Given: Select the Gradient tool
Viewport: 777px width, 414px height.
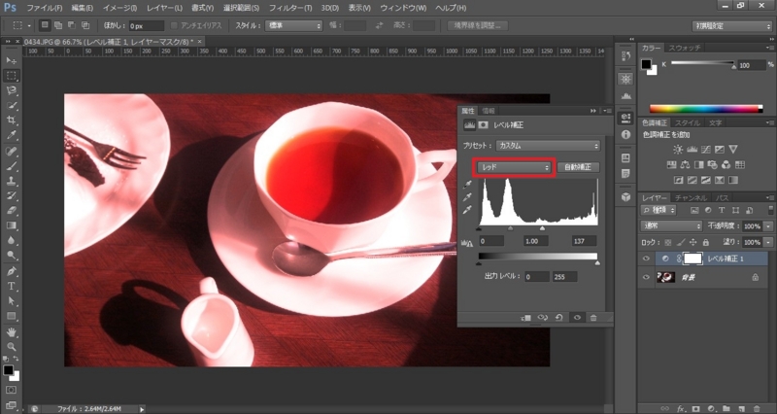Looking at the screenshot, I should [x=11, y=225].
